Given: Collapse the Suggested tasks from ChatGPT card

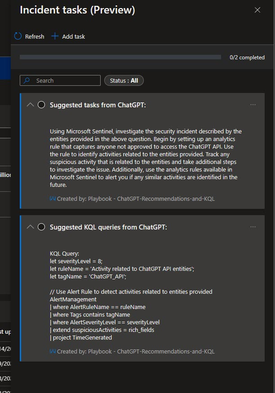Looking at the screenshot, I should 31,105.
